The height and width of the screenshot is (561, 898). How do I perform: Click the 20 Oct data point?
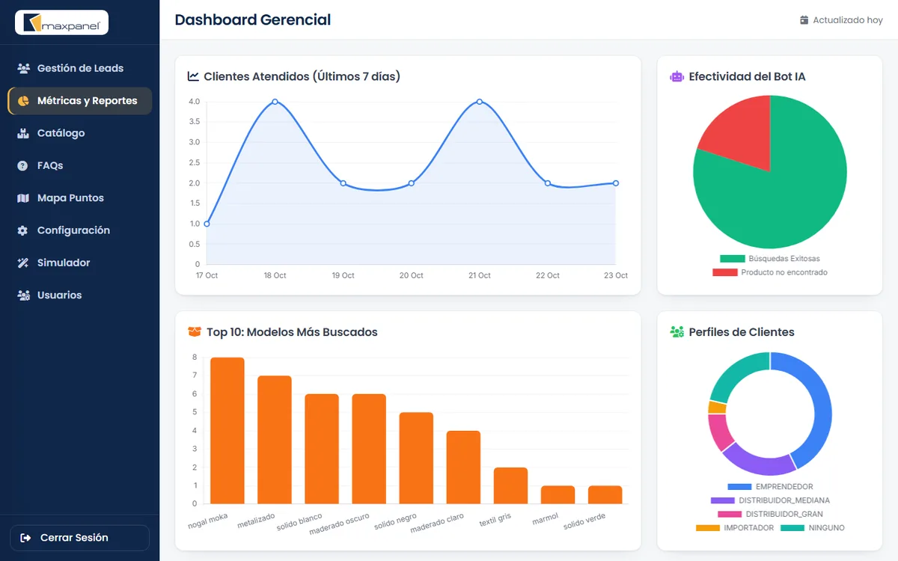[x=411, y=183]
